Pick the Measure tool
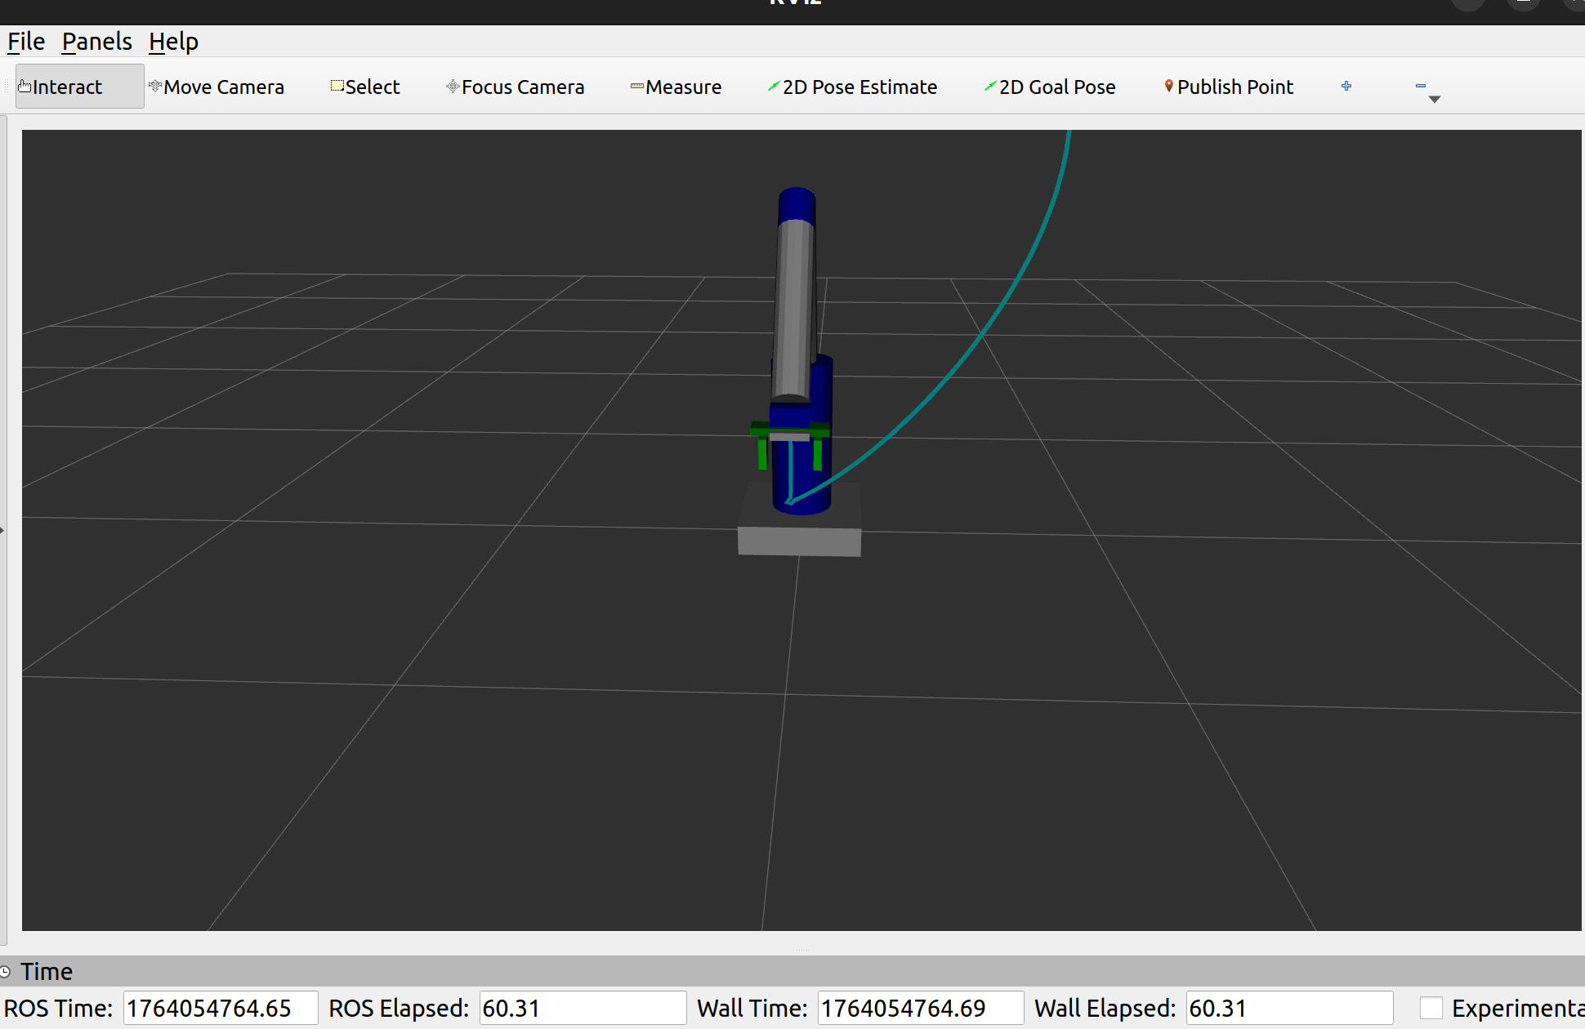The height and width of the screenshot is (1029, 1585). 676,87
